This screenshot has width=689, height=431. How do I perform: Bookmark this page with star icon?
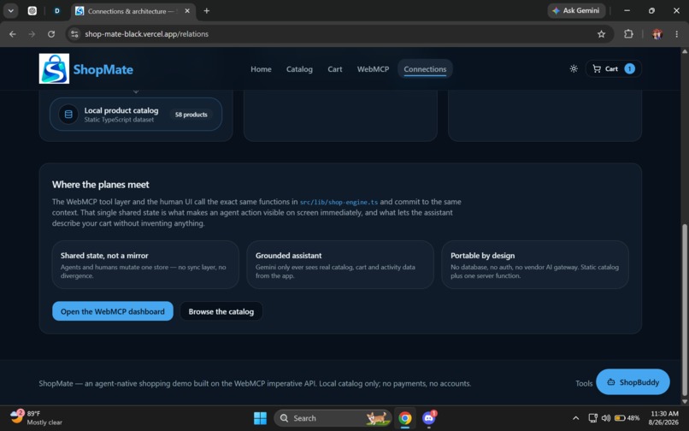(601, 34)
